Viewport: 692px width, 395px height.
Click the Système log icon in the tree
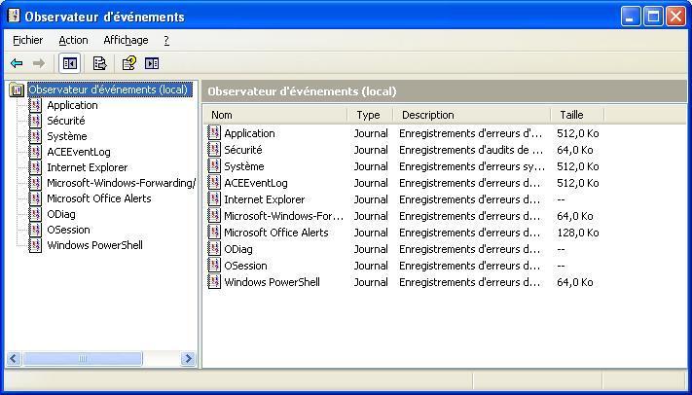35,136
